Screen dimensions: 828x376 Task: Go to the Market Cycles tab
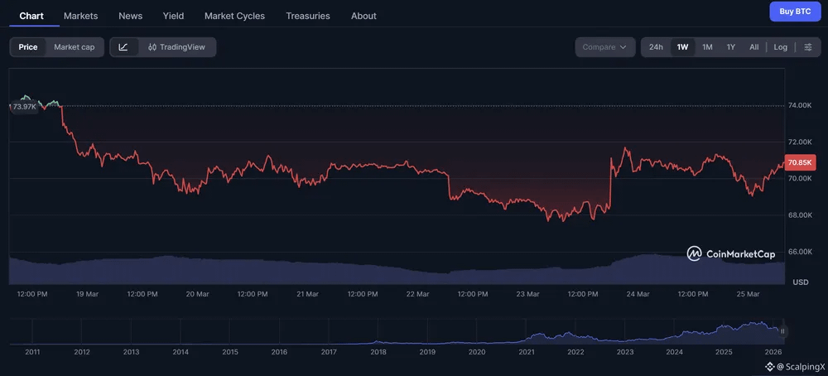[x=234, y=16]
